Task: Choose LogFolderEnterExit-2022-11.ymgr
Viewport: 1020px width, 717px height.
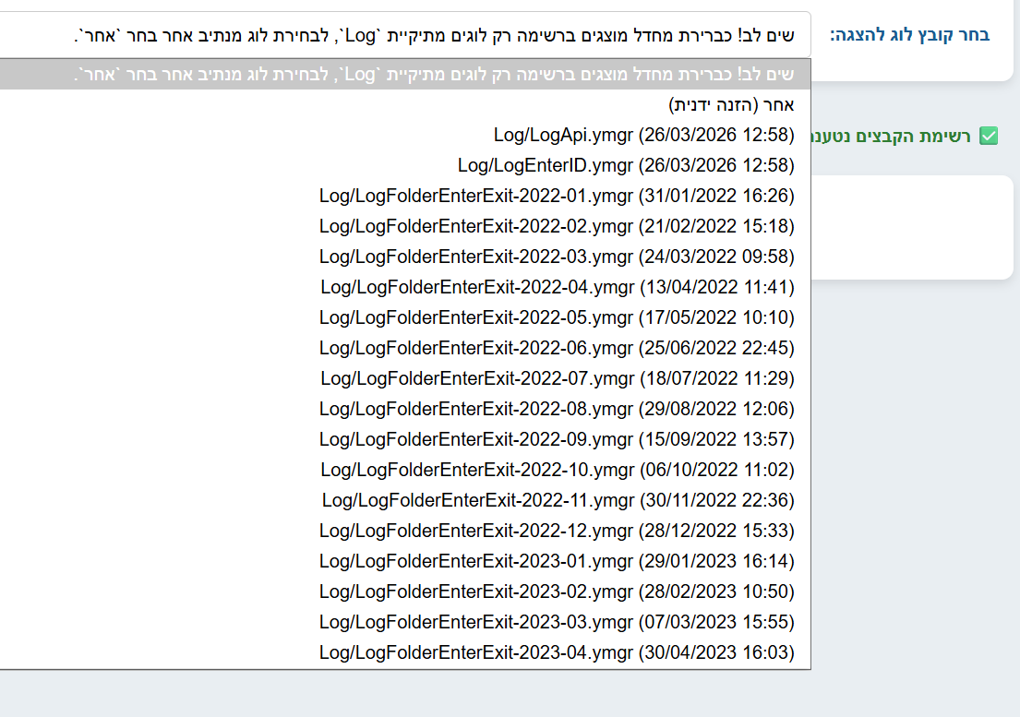Action: pyautogui.click(x=557, y=499)
